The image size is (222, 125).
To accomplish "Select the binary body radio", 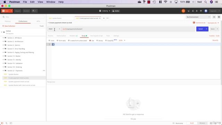I will point(97,41).
